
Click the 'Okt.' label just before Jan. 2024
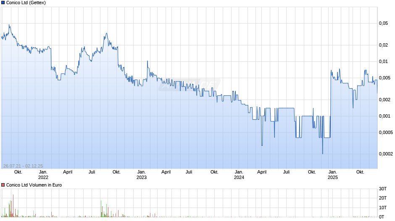[214, 172]
